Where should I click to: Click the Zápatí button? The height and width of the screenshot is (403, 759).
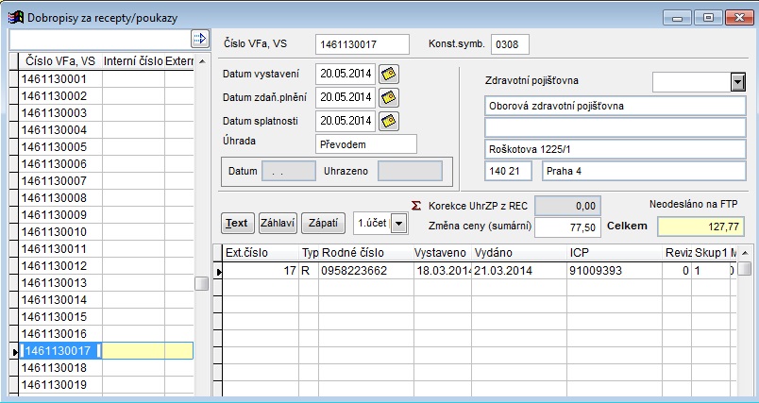point(324,223)
